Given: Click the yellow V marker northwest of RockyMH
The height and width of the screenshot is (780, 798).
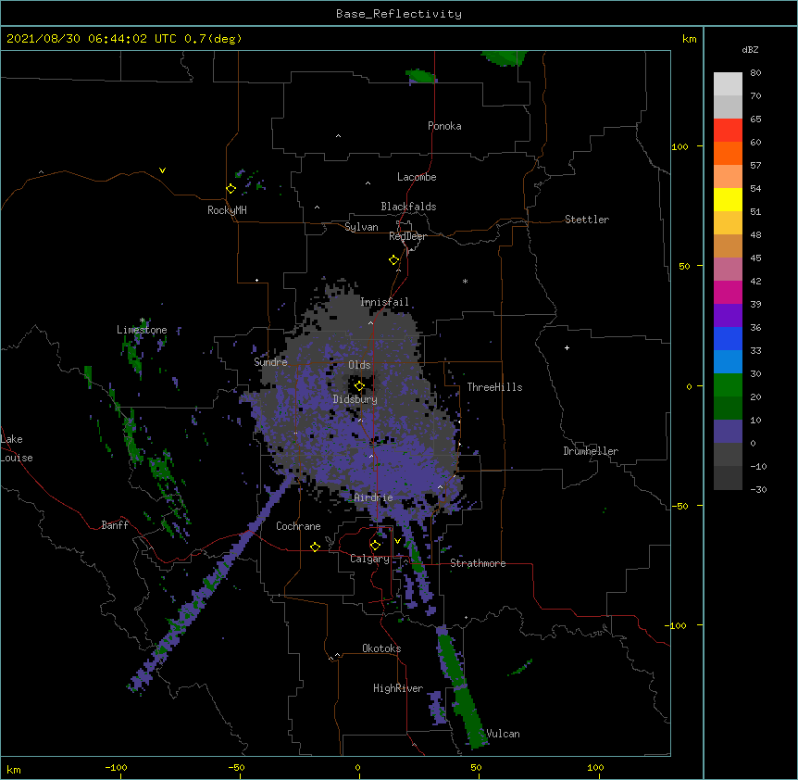Looking at the screenshot, I should [162, 170].
